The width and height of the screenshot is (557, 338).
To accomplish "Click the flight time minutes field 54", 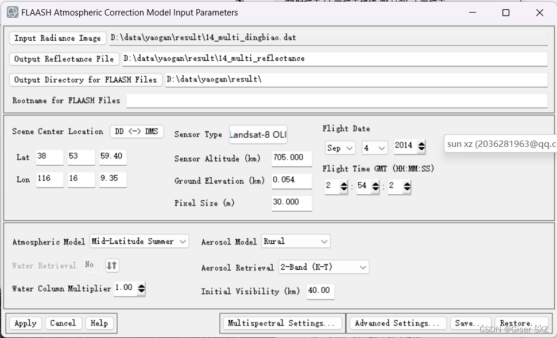I will [x=364, y=187].
